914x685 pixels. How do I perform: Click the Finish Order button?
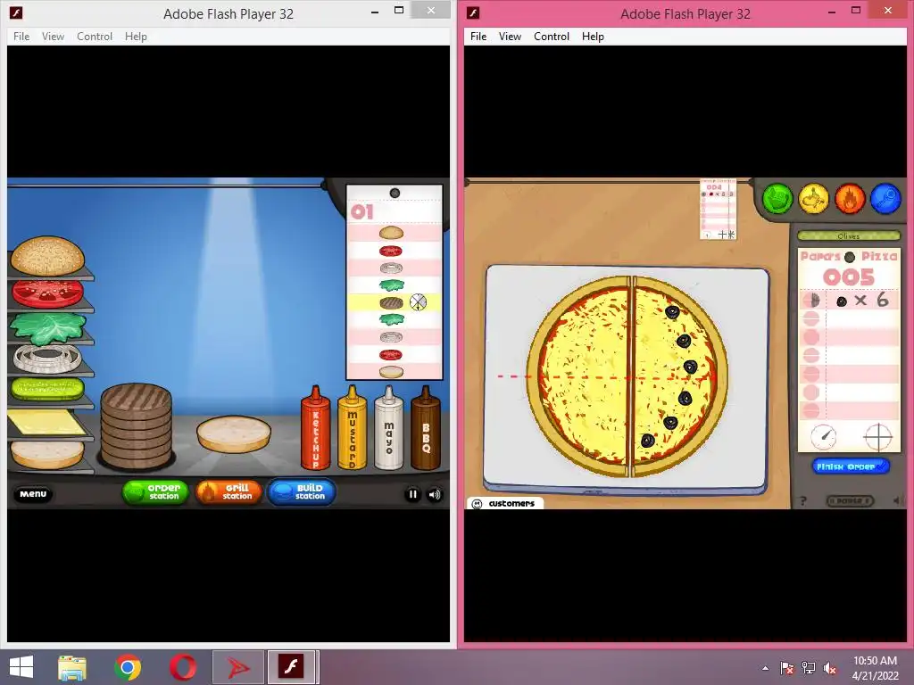pyautogui.click(x=851, y=466)
